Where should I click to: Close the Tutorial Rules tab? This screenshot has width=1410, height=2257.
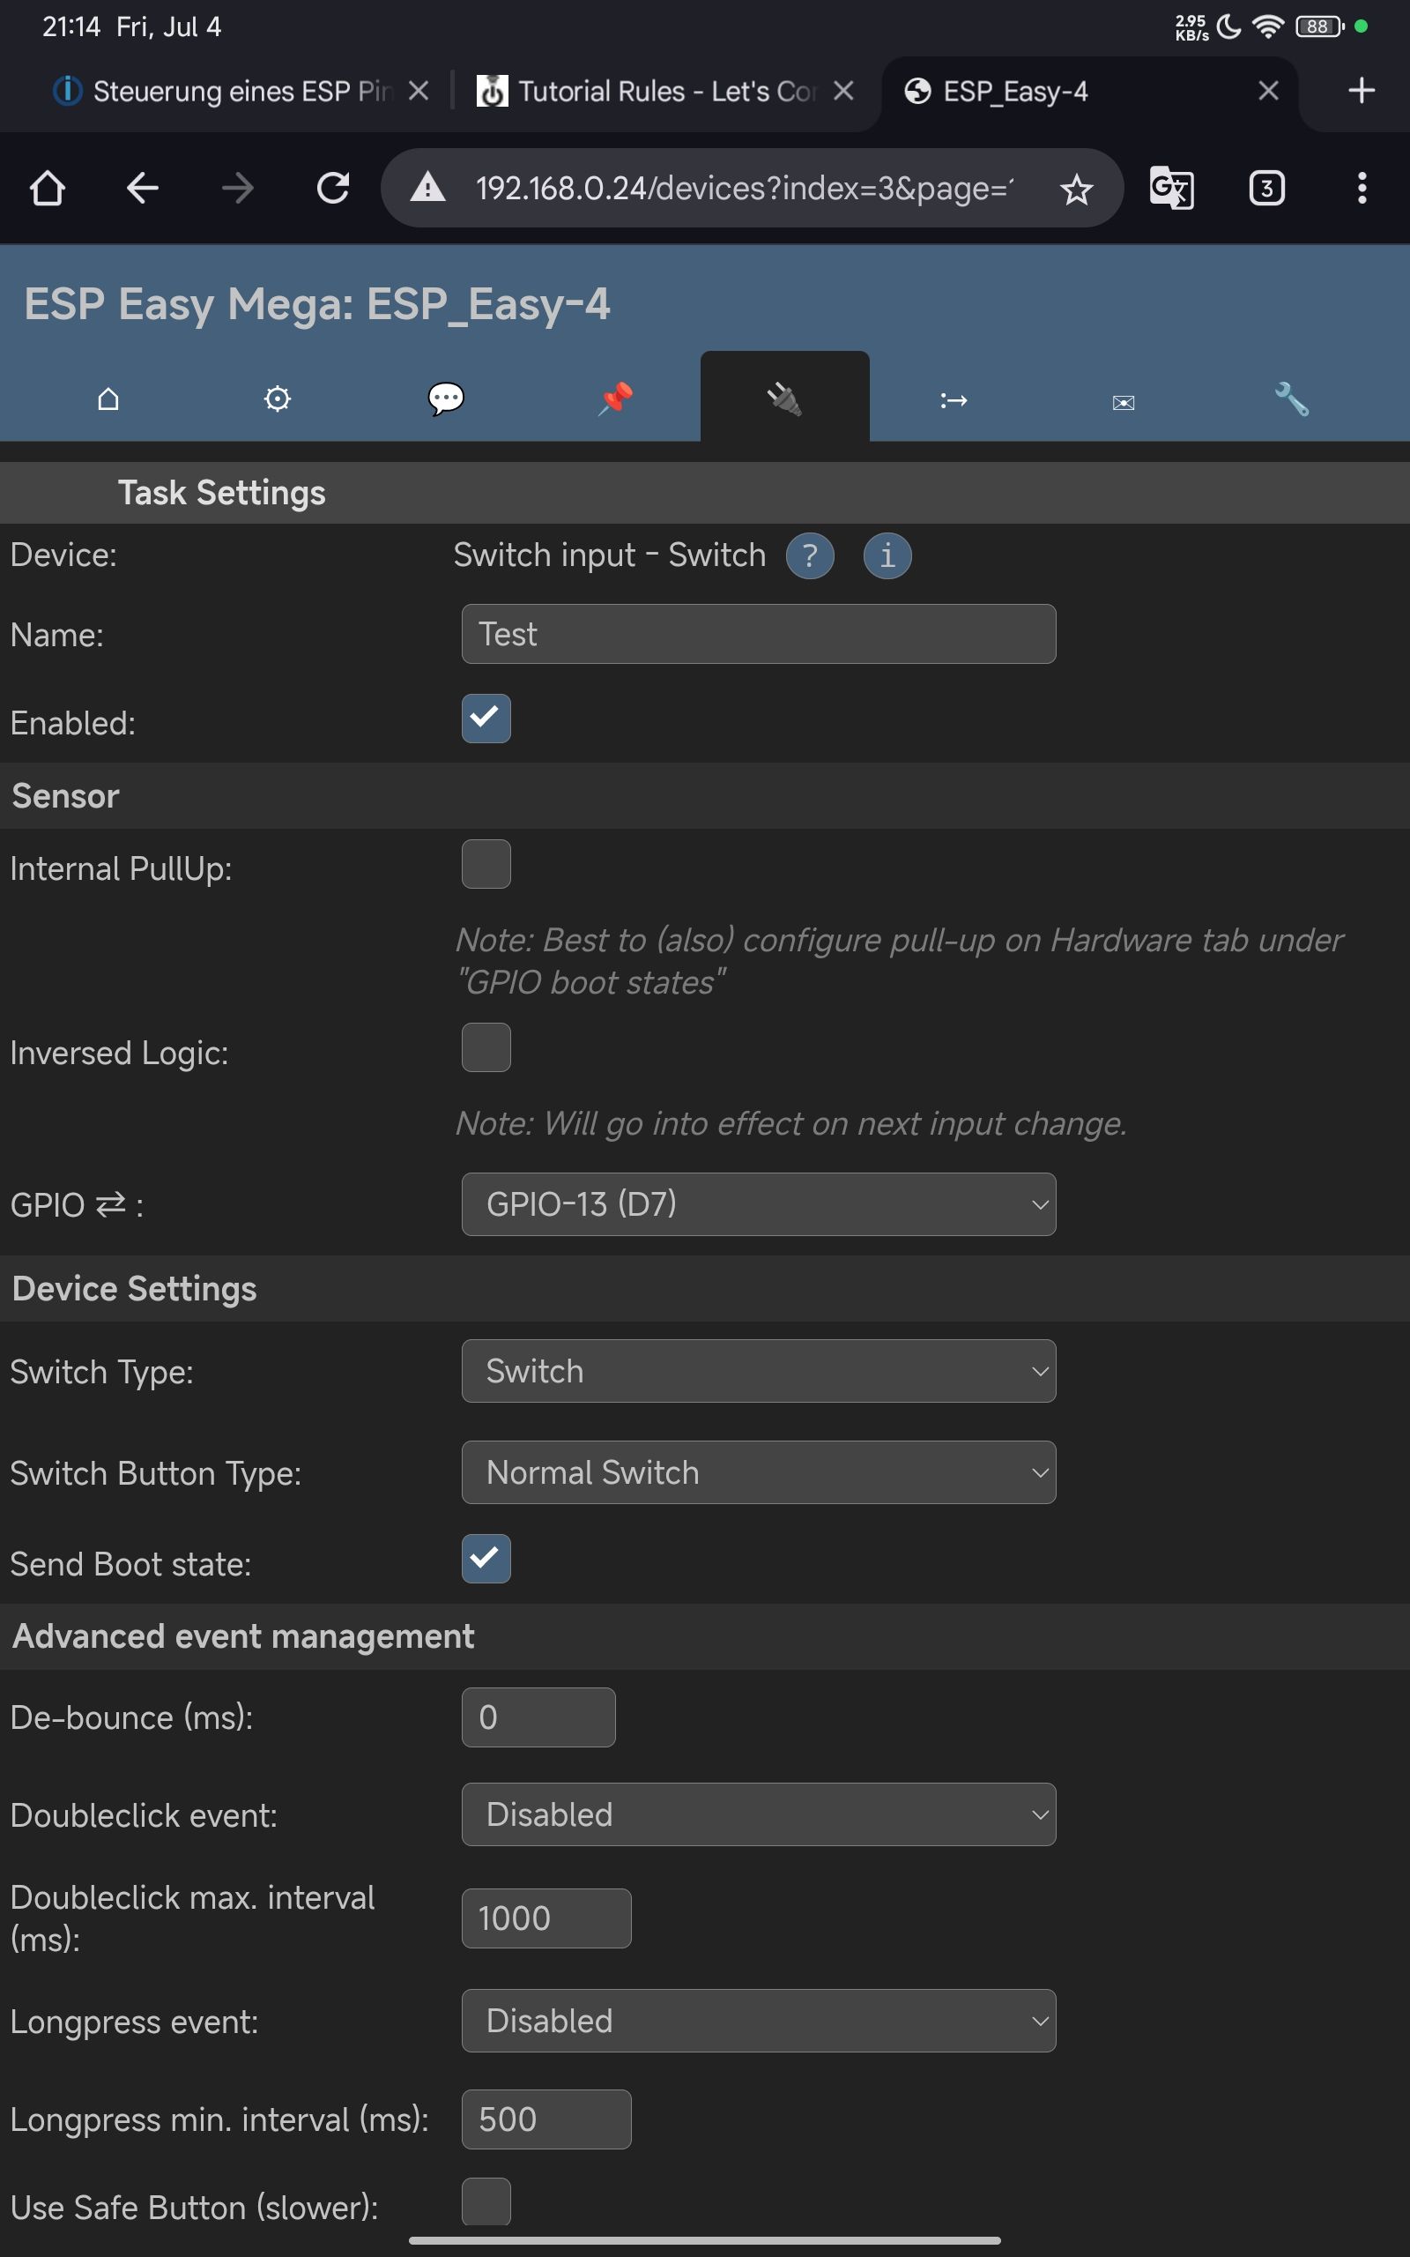[x=843, y=91]
